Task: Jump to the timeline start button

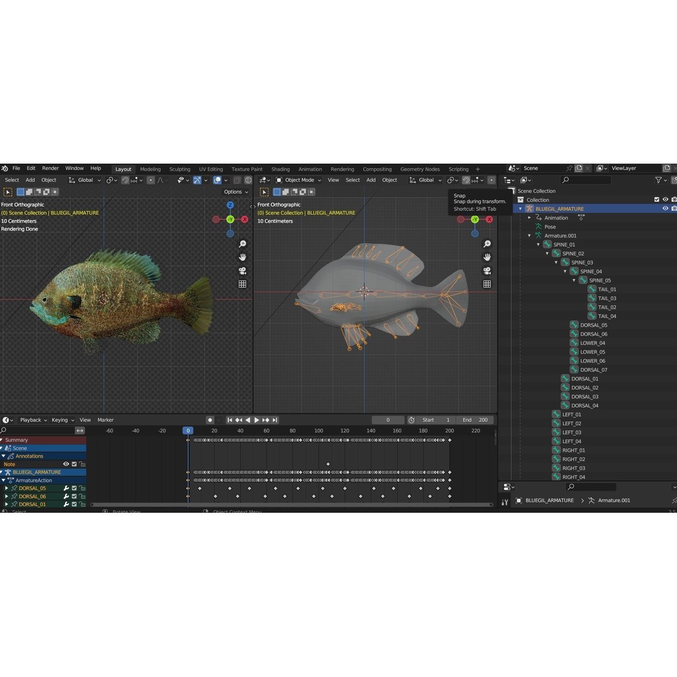Action: 229,420
